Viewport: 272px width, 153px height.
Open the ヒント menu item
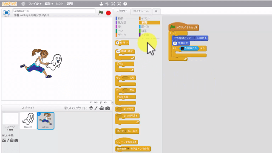click(59, 4)
